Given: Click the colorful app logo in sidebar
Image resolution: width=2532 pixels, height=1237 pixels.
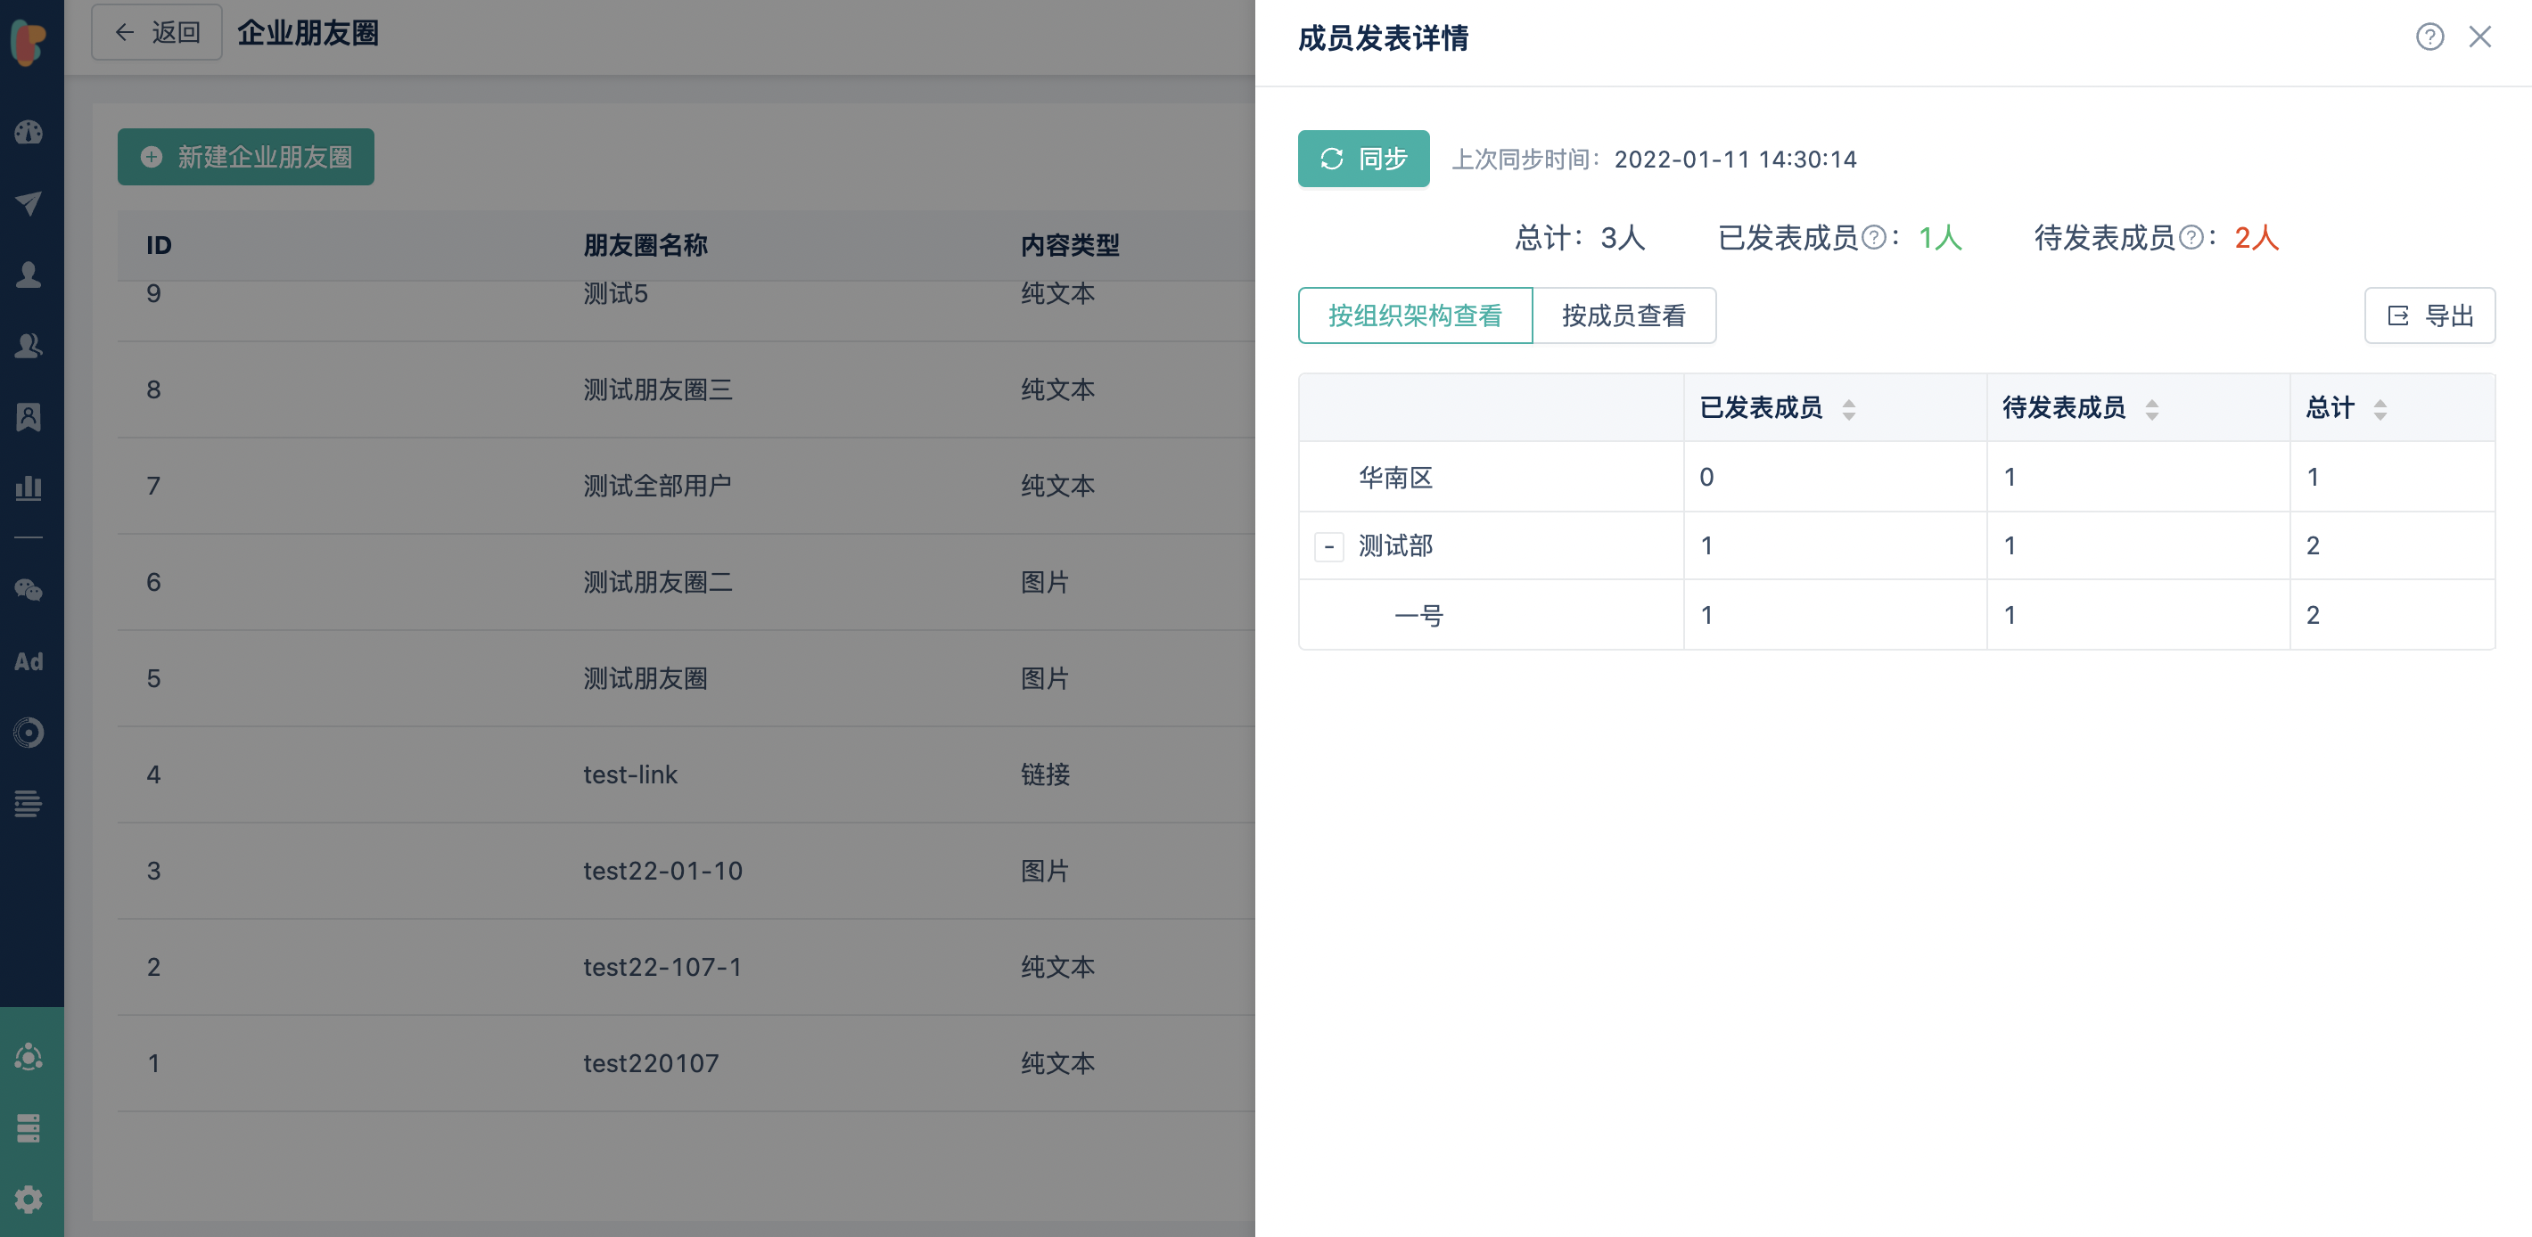Looking at the screenshot, I should pos(29,42).
